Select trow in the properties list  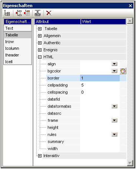[17, 42]
